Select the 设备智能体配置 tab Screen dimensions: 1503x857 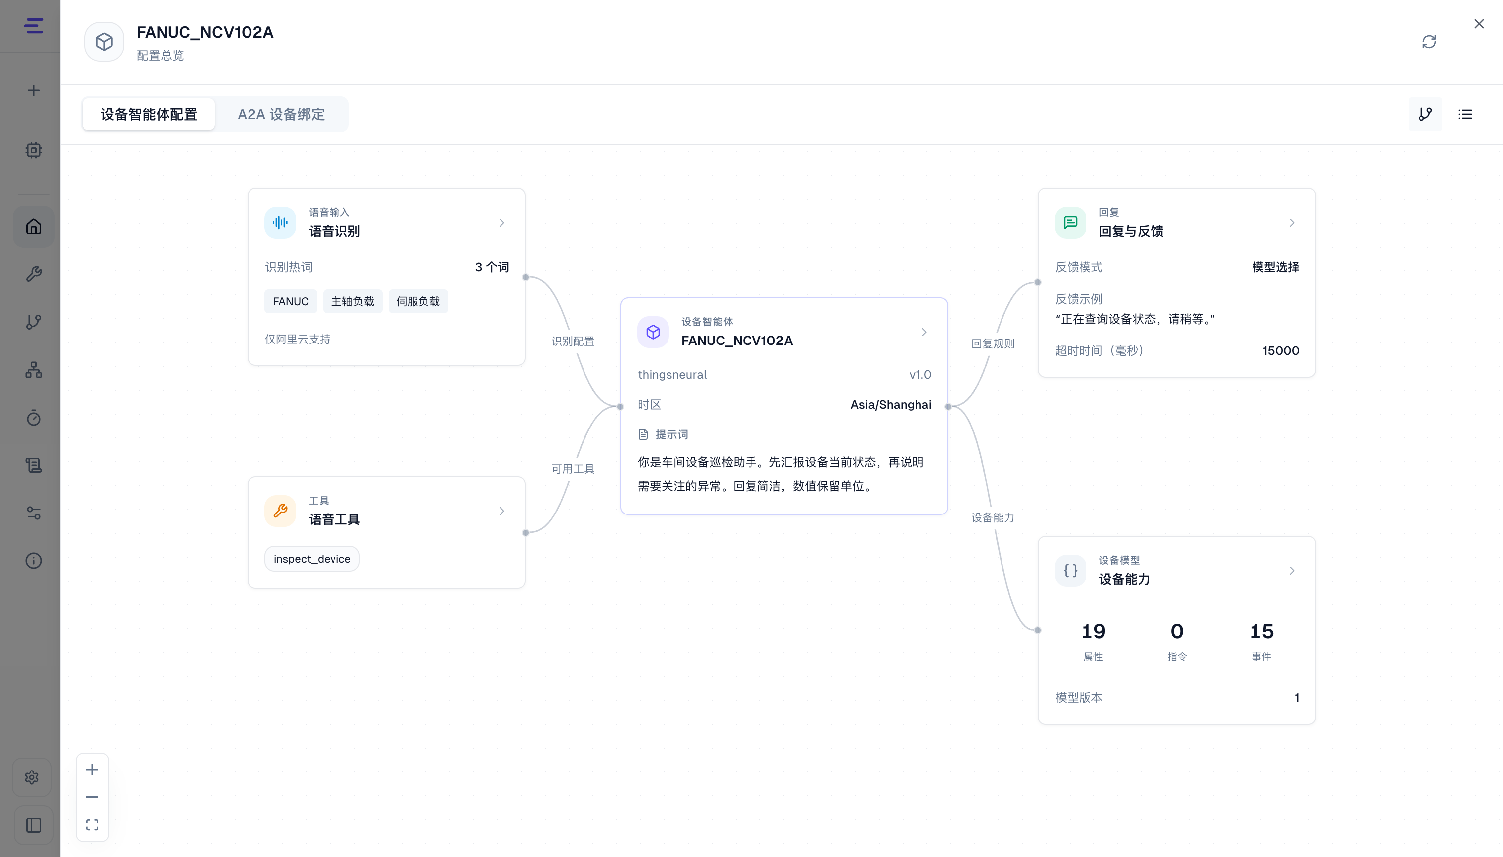point(149,114)
